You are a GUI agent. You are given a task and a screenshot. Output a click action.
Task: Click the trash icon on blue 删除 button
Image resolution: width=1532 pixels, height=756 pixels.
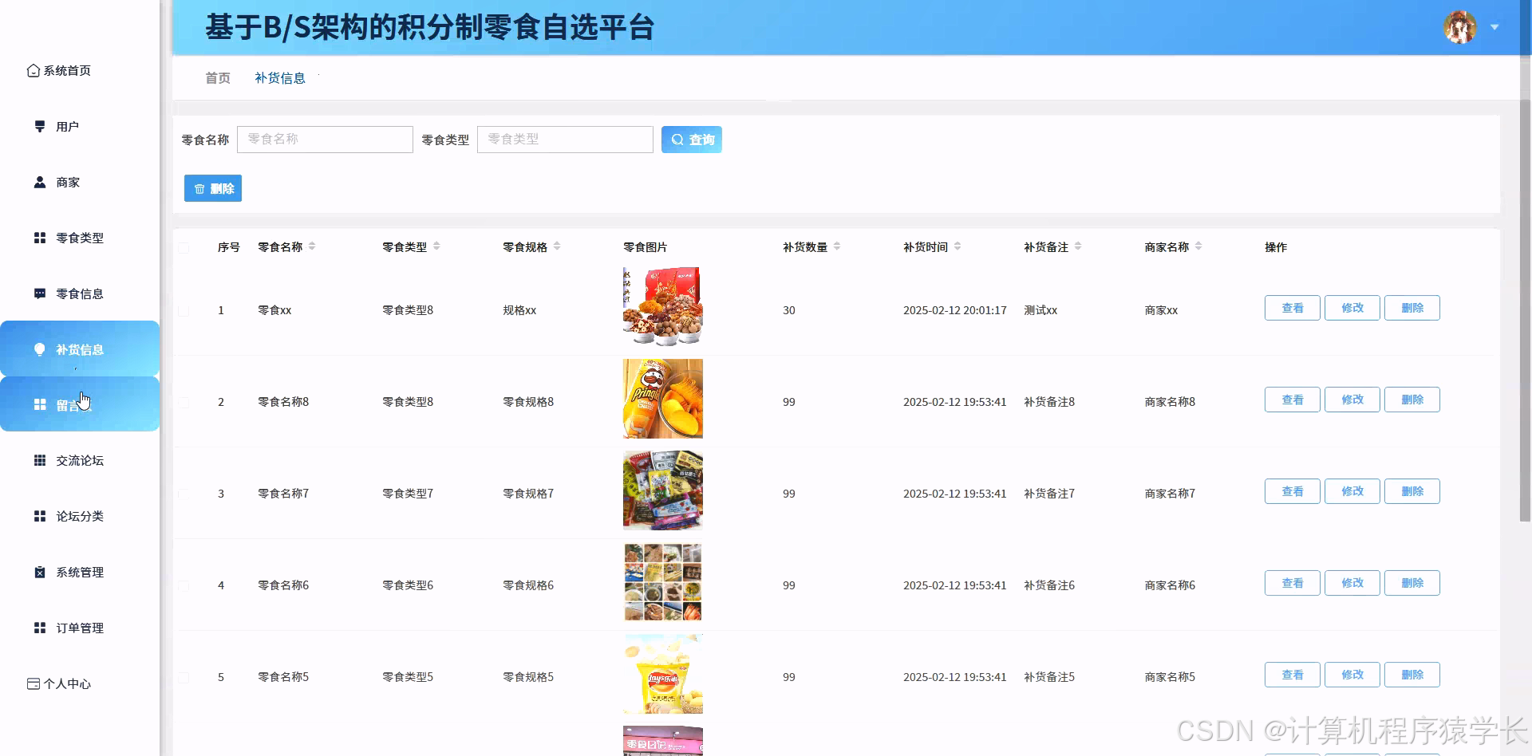(x=199, y=189)
